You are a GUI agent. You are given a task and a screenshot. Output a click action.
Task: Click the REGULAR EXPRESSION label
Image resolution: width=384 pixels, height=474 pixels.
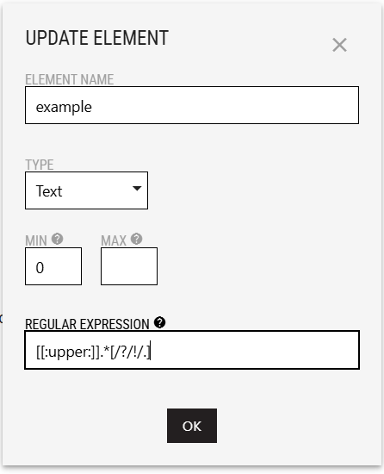[87, 324]
